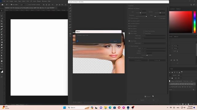Viewport: 197px width, 110px height.
Task: Filter layers by type layers icon
Action: pos(175,72)
